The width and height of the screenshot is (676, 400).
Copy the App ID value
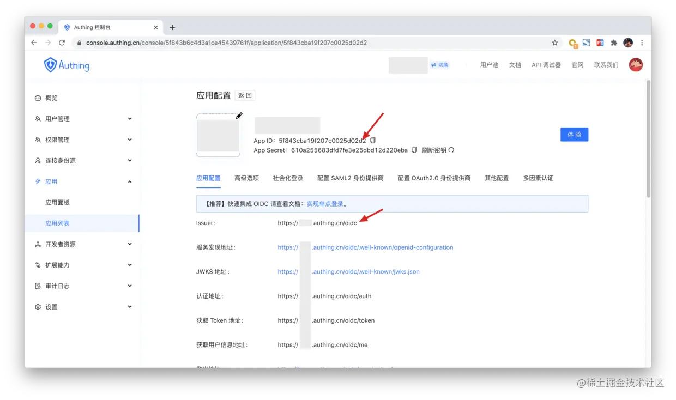coord(373,141)
